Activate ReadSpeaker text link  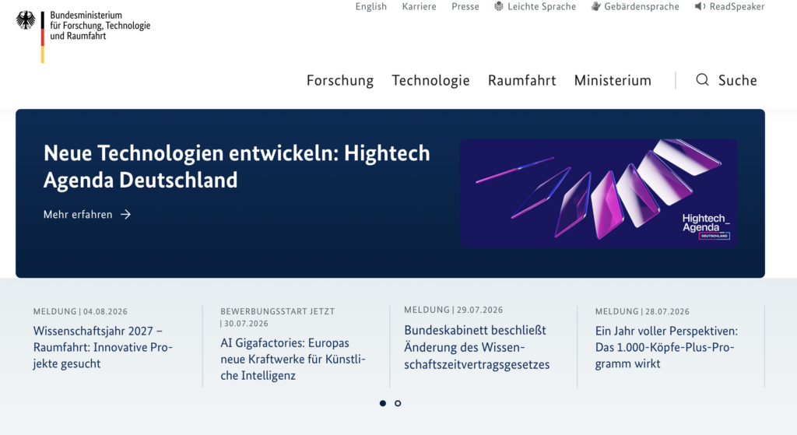pos(737,6)
